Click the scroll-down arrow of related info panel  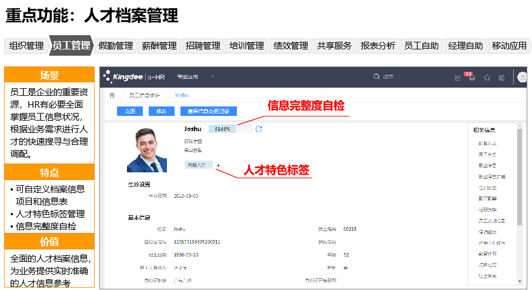coord(520,282)
